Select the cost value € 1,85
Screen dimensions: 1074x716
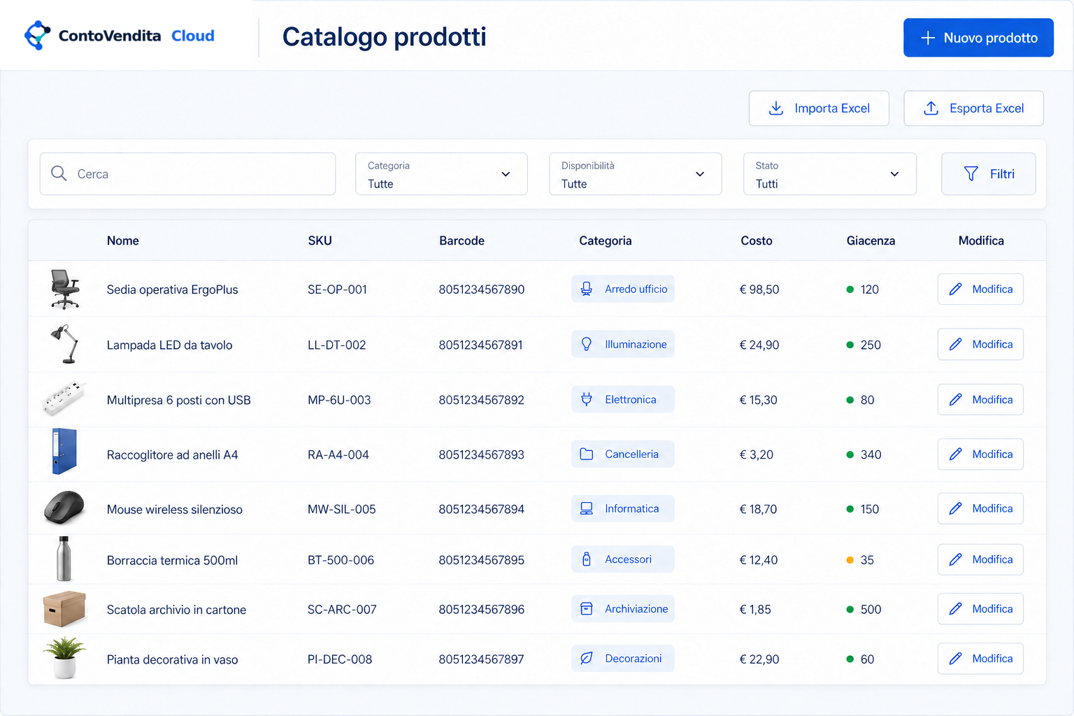click(x=755, y=610)
